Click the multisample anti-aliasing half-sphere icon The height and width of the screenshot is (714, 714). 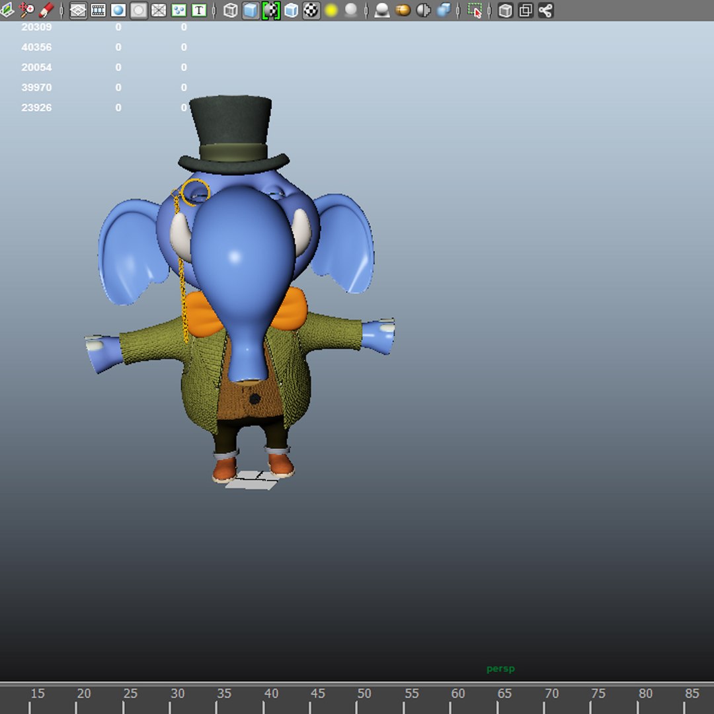(423, 10)
